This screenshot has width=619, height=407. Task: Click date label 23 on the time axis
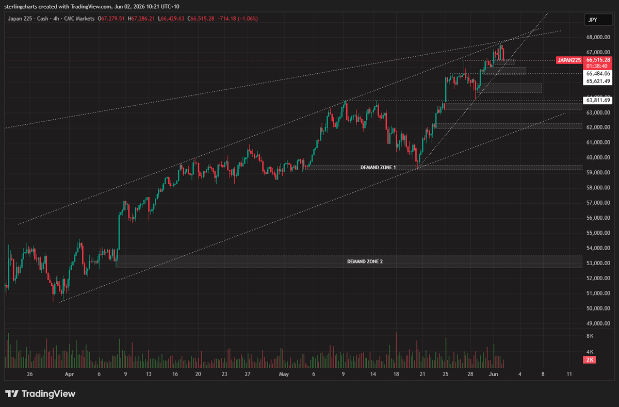(224, 373)
